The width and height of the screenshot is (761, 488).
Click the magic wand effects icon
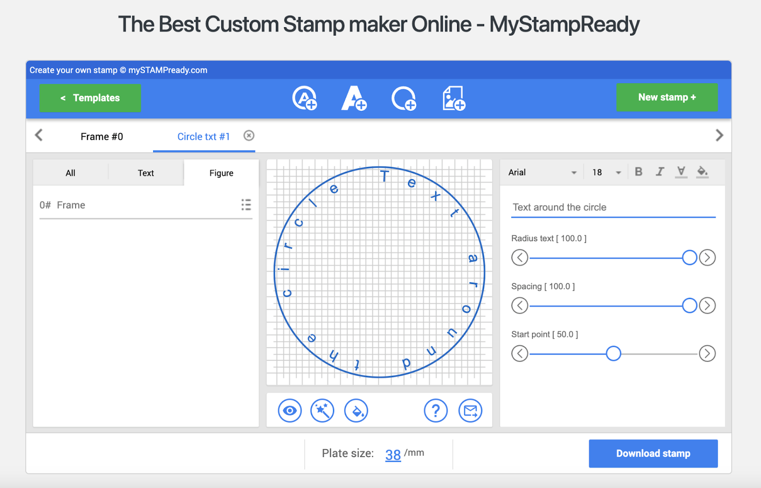322,411
